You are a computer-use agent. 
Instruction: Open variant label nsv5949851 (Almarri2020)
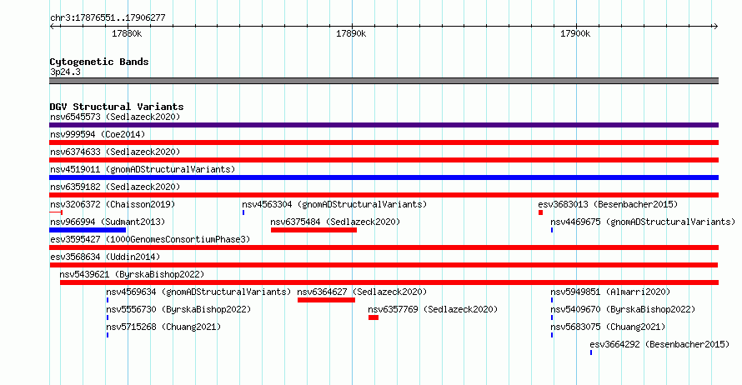click(x=610, y=292)
